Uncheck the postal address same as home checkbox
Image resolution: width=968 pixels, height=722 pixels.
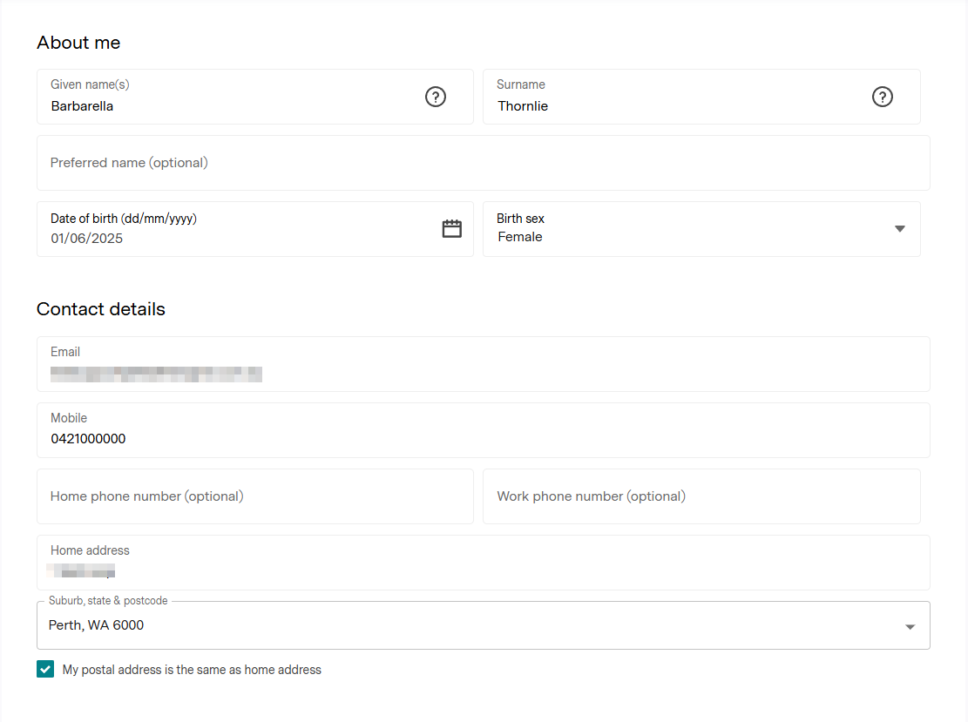click(x=45, y=670)
